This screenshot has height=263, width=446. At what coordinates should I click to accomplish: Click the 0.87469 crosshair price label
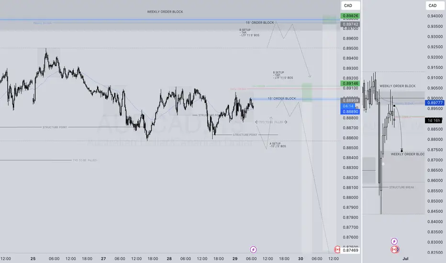[350, 250]
